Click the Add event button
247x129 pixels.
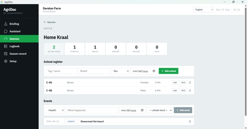[183, 110]
